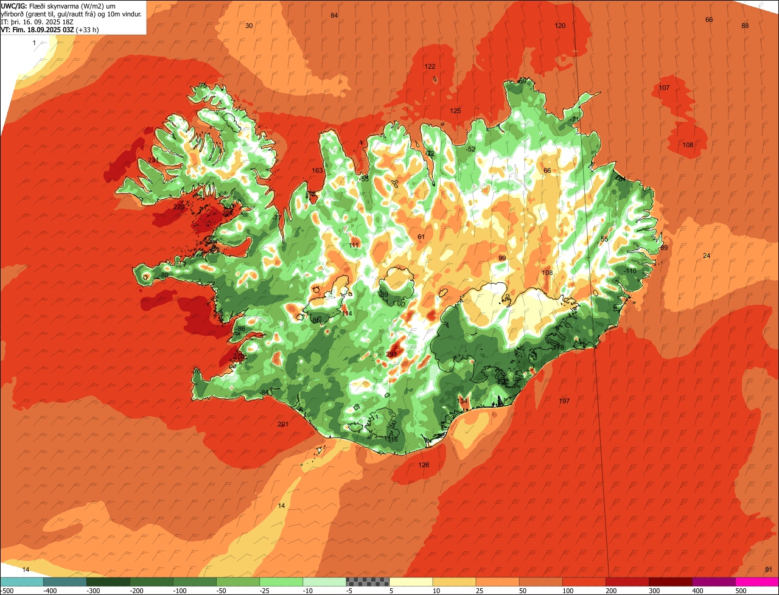
Task: Select the green legend swatch above -100
Action: click(195, 582)
